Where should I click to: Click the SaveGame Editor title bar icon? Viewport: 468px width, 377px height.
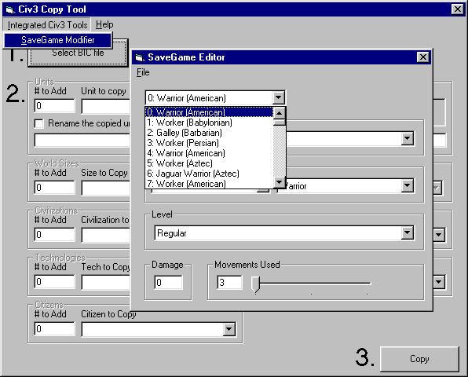point(140,57)
